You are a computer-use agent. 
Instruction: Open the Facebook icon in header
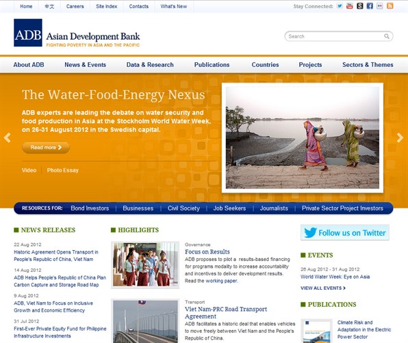(x=370, y=6)
